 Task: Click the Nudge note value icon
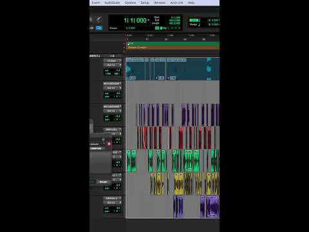coord(199,24)
